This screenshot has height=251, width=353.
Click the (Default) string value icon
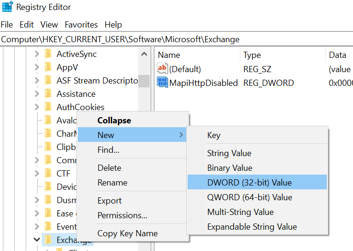[x=162, y=68]
